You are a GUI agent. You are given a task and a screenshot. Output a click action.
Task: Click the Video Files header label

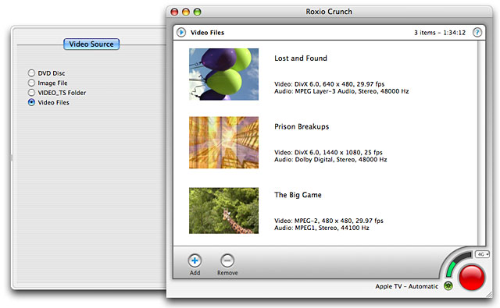(x=207, y=33)
